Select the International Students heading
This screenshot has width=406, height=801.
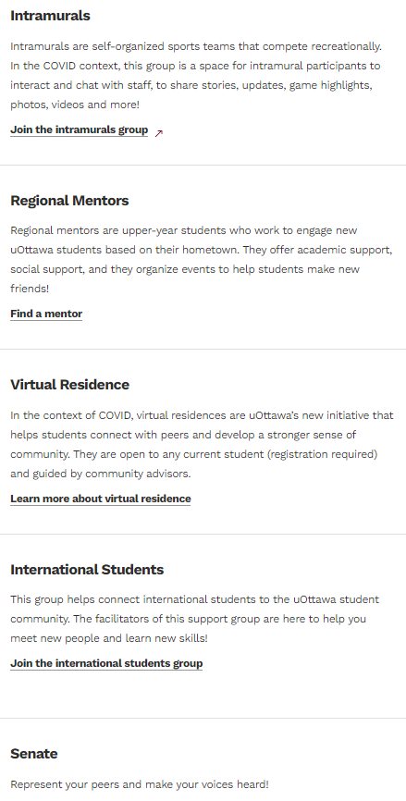click(x=87, y=570)
